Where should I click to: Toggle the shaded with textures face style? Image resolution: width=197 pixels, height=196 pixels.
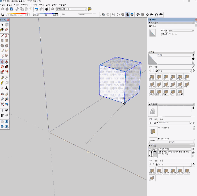(x=127, y=15)
